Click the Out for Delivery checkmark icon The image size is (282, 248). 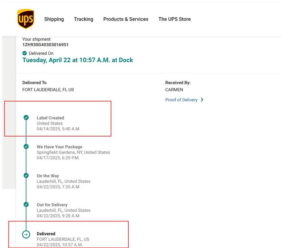[26, 205]
